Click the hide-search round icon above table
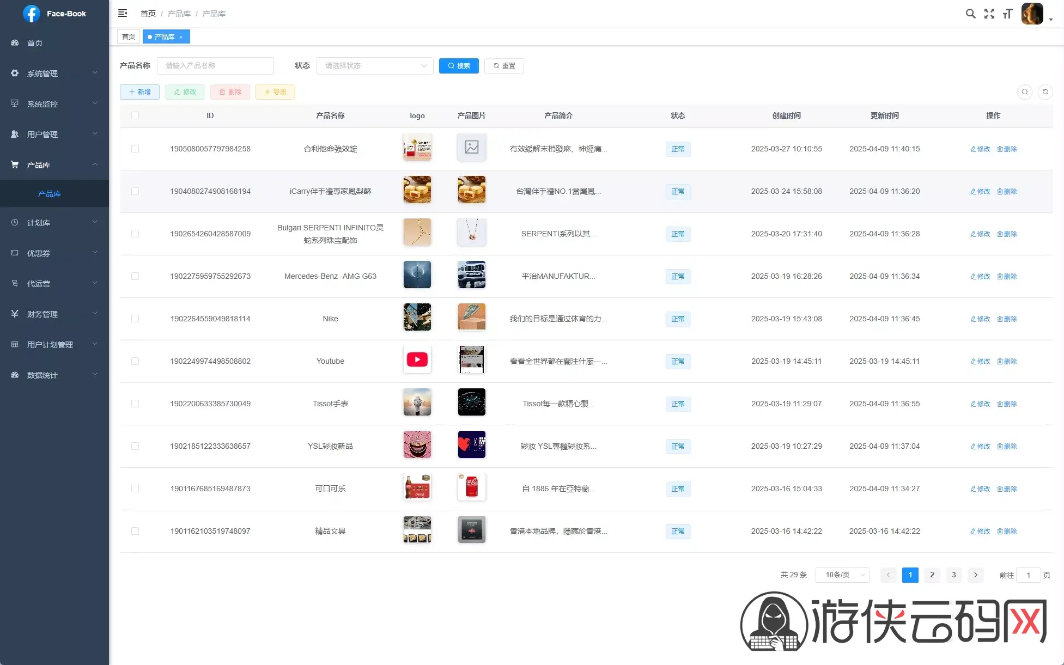This screenshot has height=665, width=1064. [1024, 92]
